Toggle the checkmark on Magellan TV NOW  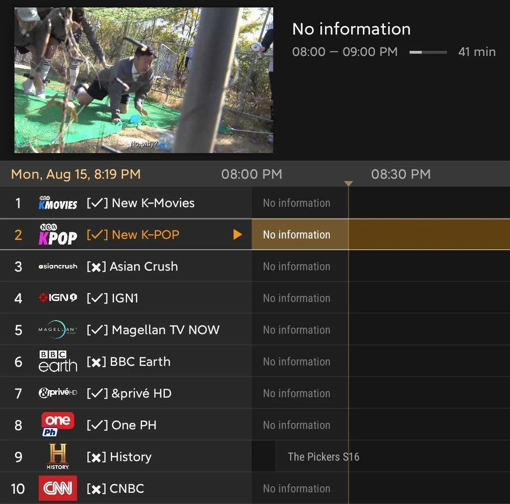97,330
